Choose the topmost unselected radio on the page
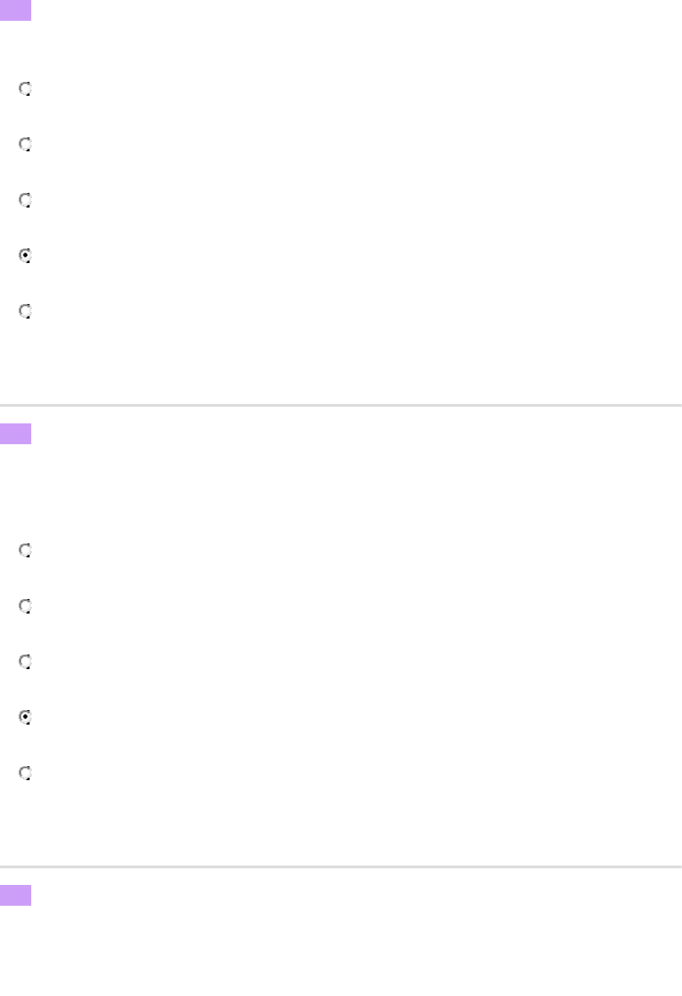 point(26,89)
